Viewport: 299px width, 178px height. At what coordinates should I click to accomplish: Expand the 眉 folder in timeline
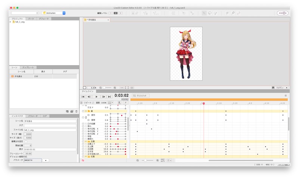pyautogui.click(x=86, y=111)
